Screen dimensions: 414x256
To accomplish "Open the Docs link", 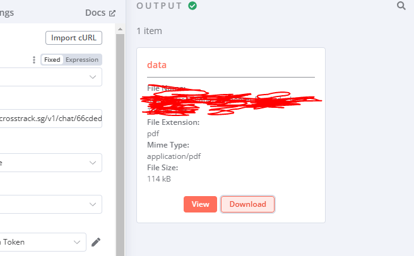I will pyautogui.click(x=95, y=13).
